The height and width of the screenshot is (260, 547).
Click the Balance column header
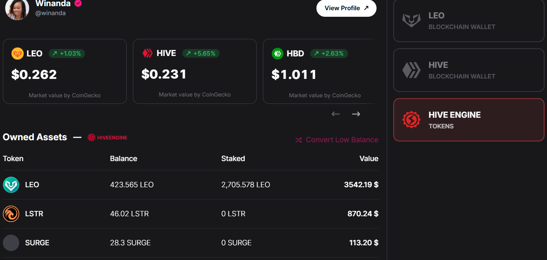click(123, 159)
